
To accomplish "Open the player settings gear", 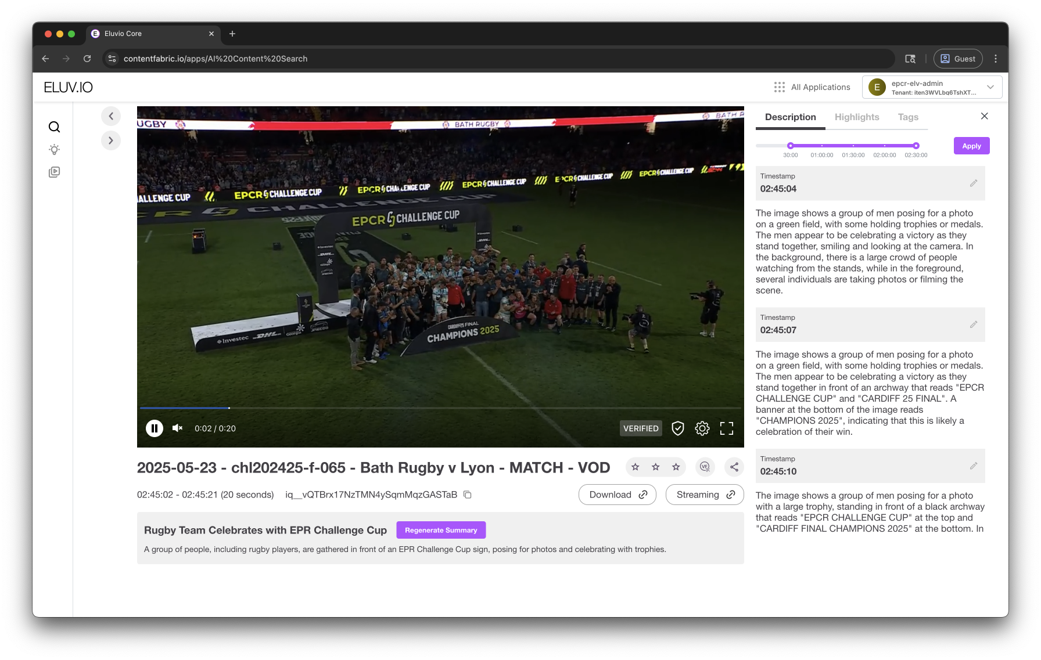I will (702, 428).
